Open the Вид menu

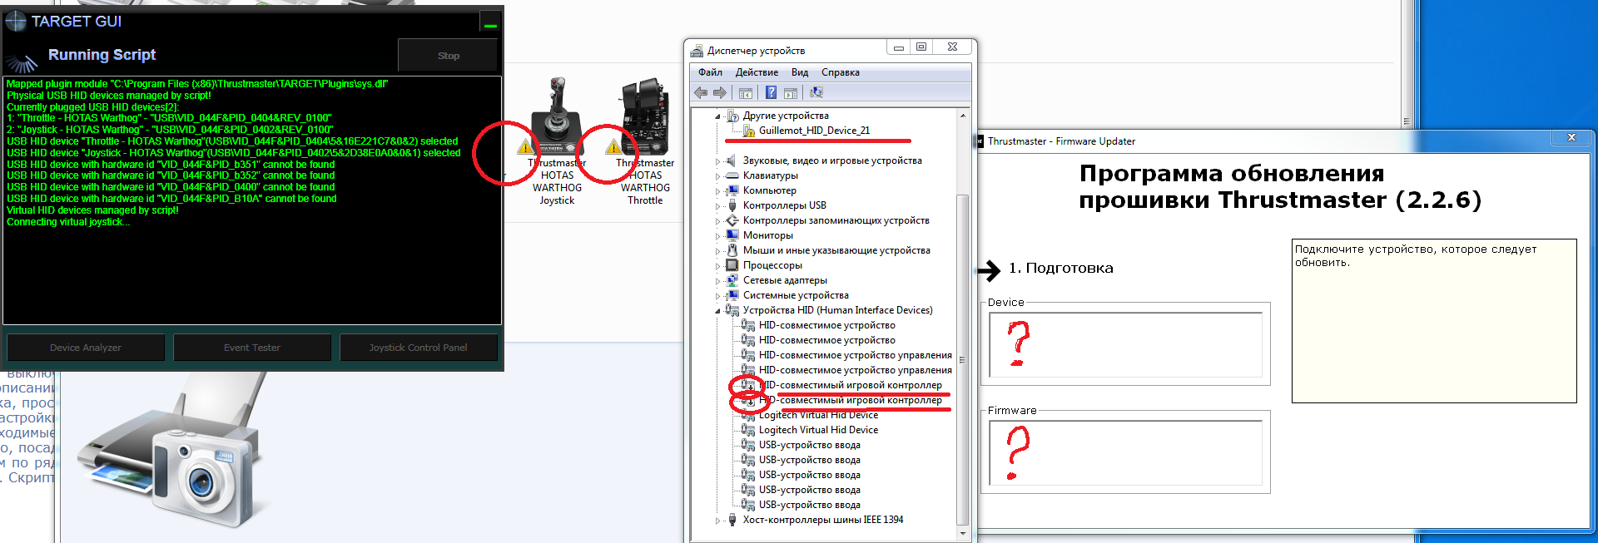(800, 72)
